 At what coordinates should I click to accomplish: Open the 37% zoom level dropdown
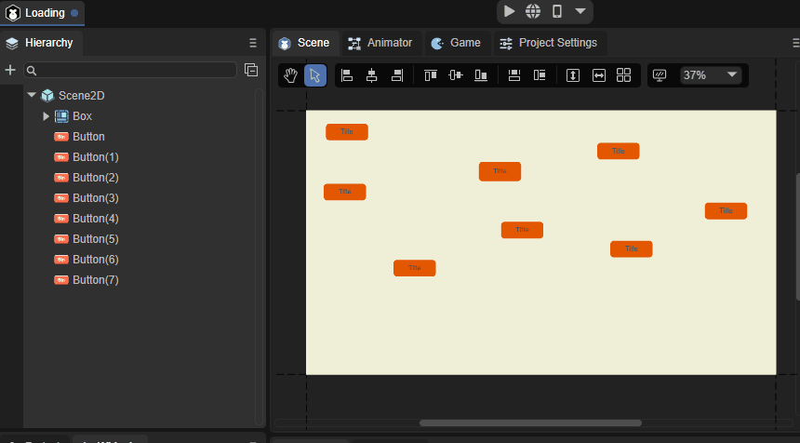coord(711,75)
